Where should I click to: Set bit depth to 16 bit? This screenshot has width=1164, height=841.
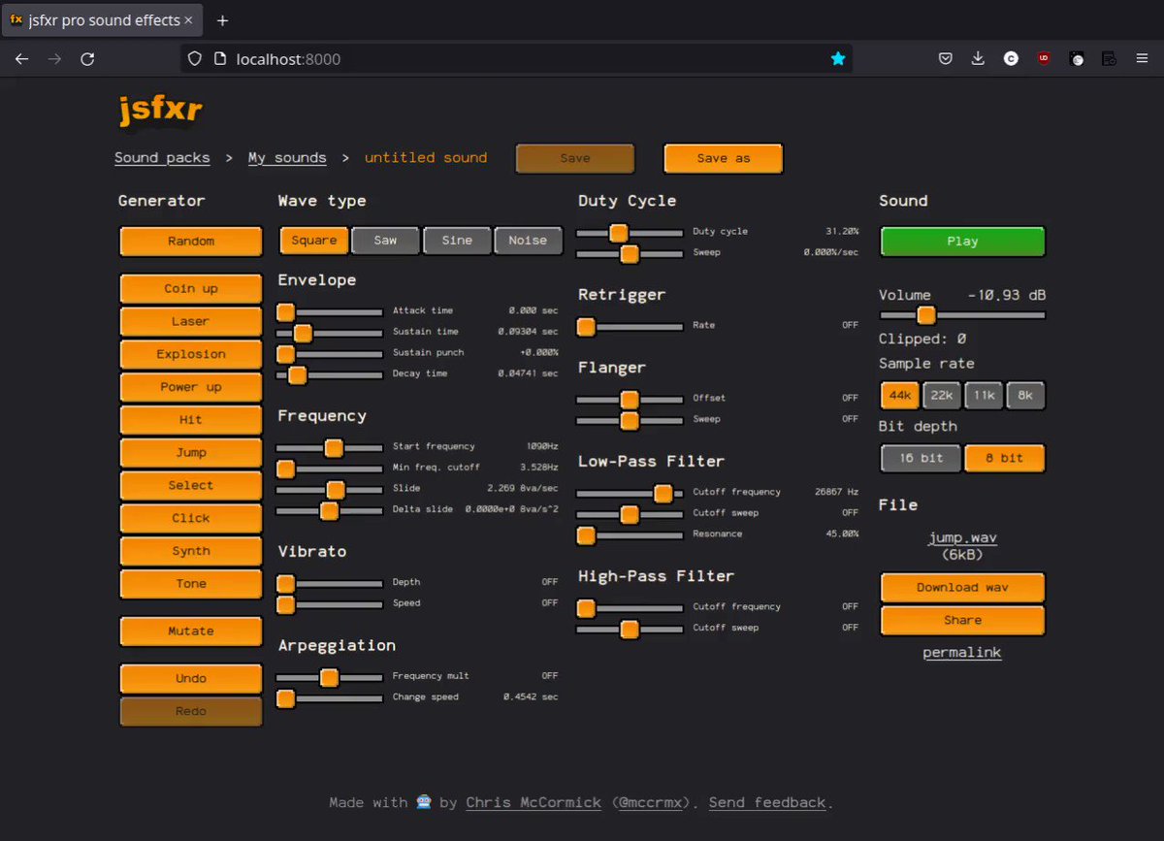921,458
